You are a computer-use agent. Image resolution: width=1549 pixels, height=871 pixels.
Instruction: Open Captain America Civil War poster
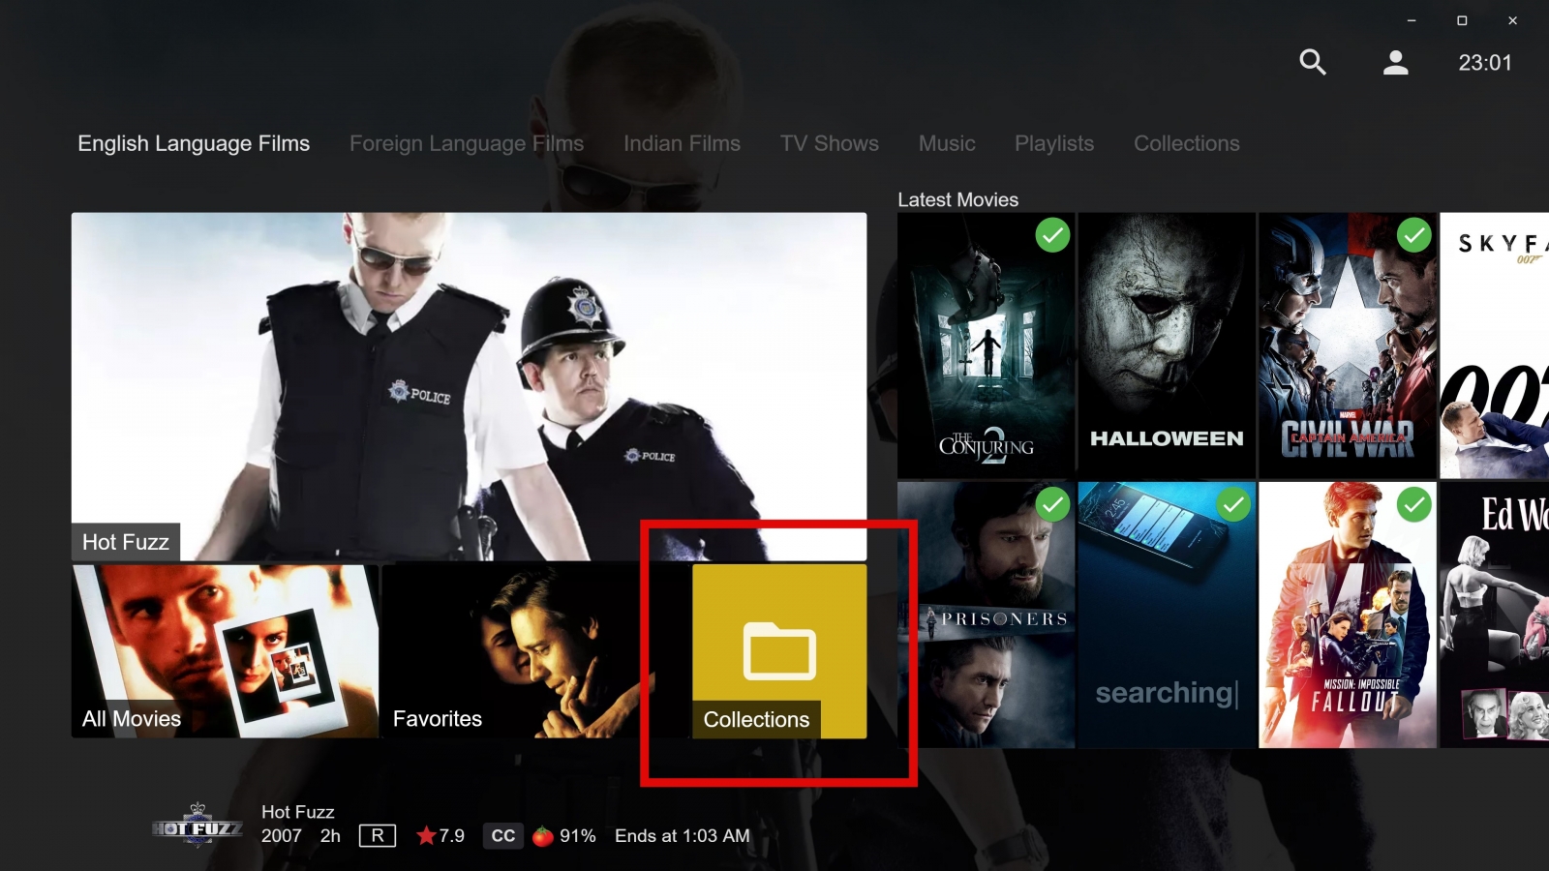1348,345
